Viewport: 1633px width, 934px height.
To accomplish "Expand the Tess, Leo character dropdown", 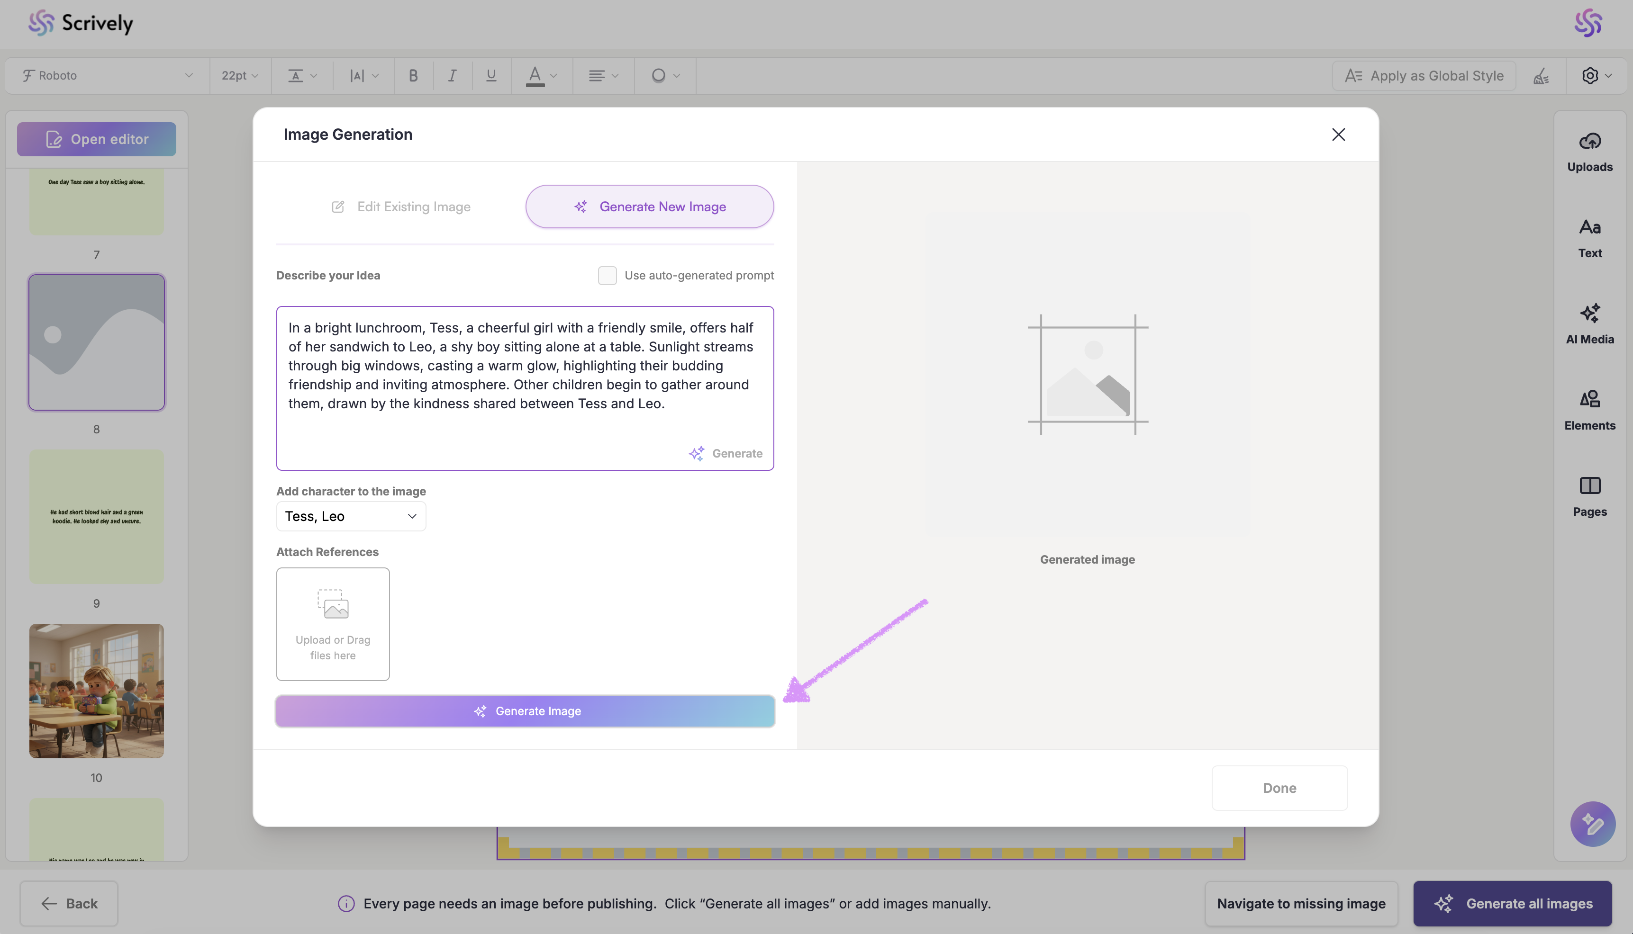I will pyautogui.click(x=351, y=516).
